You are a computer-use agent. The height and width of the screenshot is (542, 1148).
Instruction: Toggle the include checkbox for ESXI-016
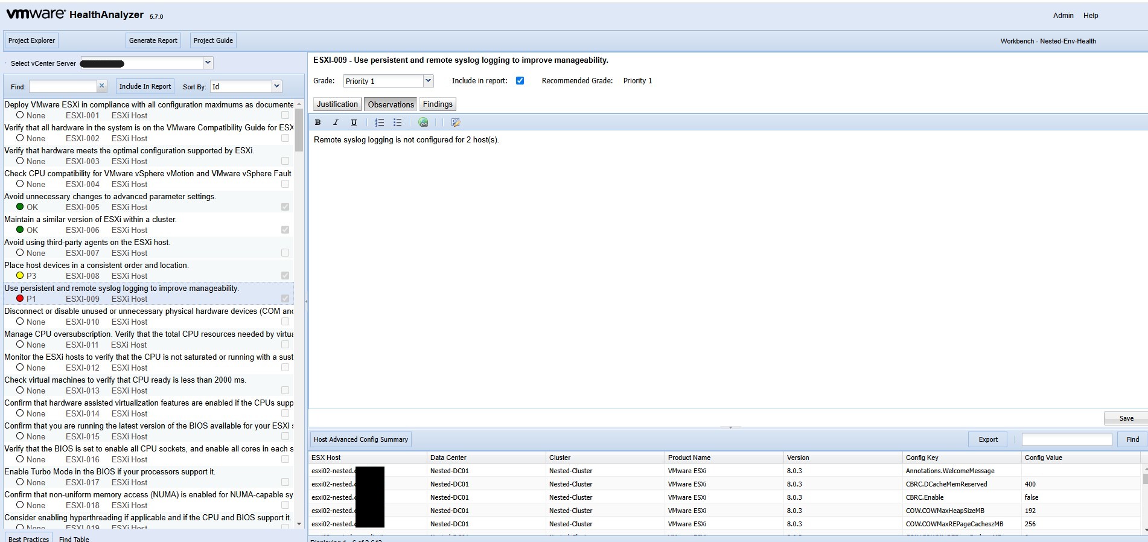285,459
